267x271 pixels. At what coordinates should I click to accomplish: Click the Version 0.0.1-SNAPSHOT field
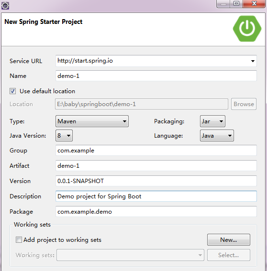156,181
